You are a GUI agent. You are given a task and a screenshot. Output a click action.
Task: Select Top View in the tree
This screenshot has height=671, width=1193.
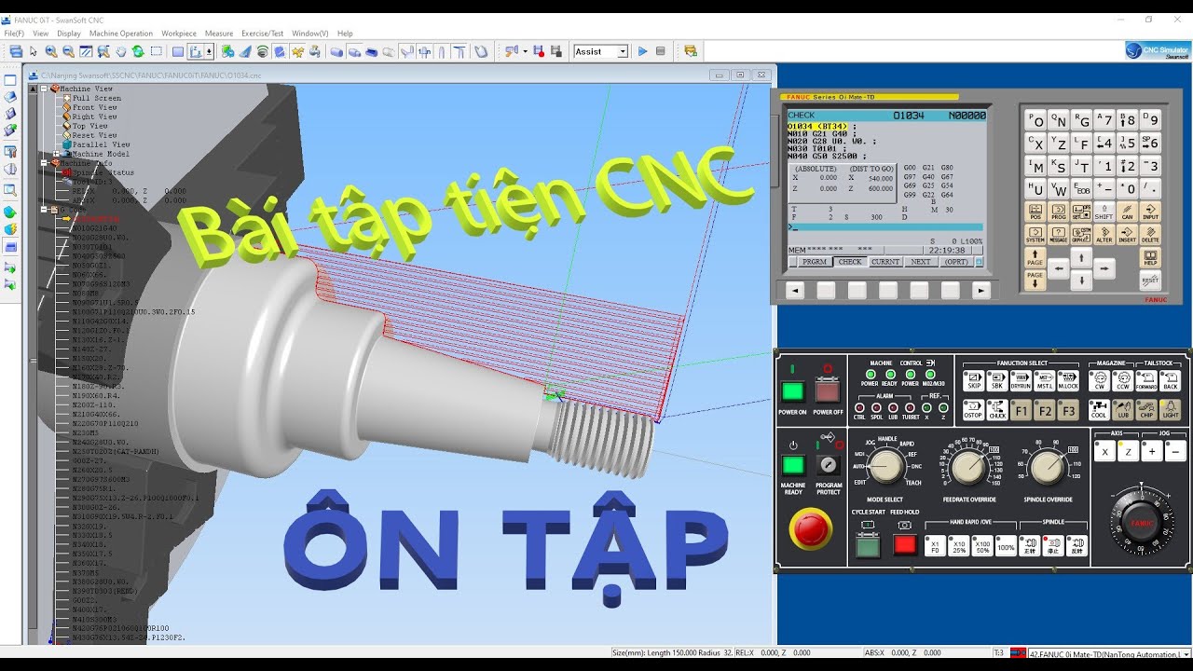coord(90,126)
